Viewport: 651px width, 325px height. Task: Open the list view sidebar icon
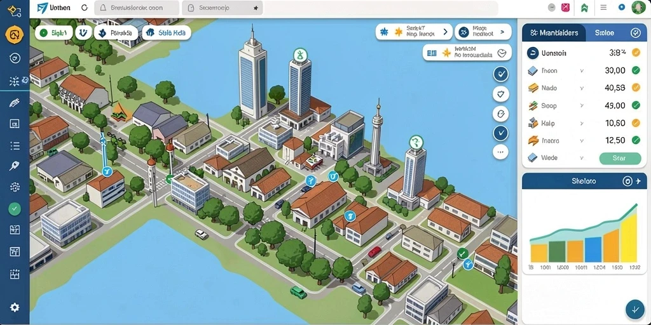pos(15,145)
